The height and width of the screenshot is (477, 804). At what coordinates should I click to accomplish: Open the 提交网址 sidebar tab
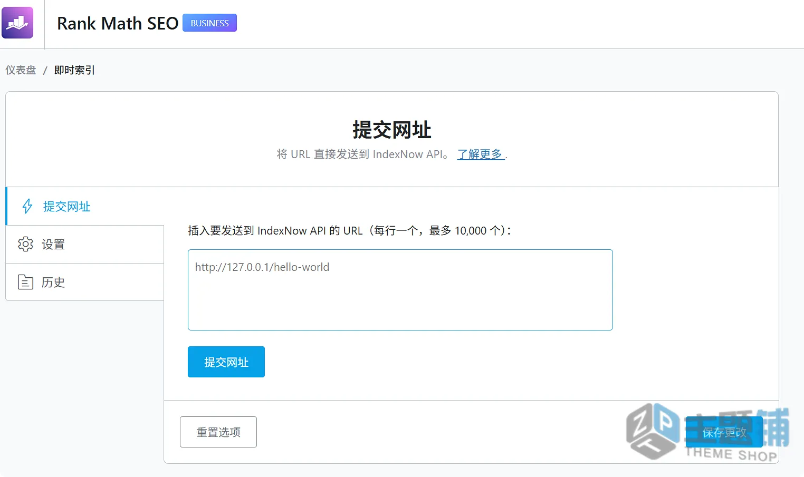coord(85,206)
